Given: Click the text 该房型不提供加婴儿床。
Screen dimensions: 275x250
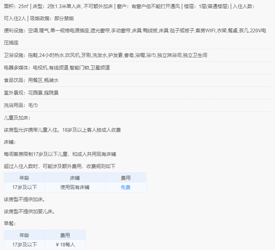Looking at the screenshot, I should (x=29, y=212).
